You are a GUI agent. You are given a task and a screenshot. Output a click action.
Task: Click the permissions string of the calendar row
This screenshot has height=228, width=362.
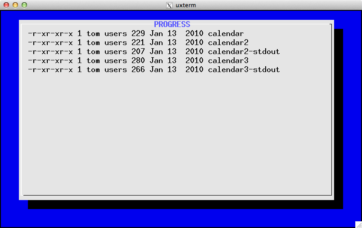(x=50, y=34)
